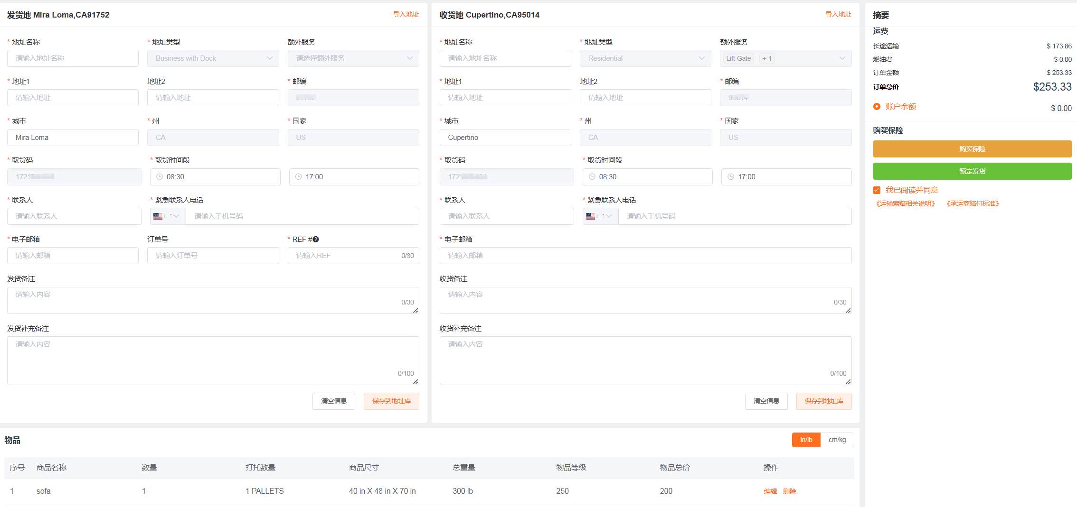Viewport: 1077px width, 507px height.
Task: Click 导入地址 link for 发货地
Action: (406, 15)
